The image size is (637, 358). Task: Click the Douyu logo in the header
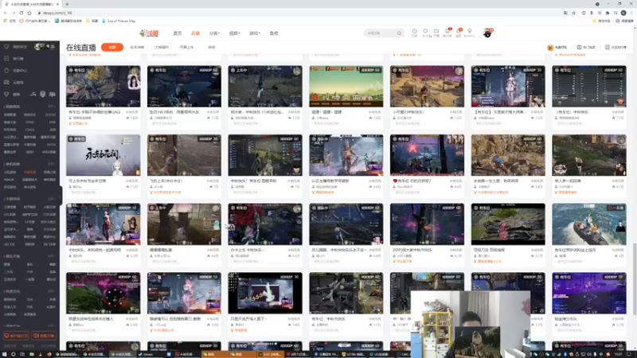pos(149,33)
